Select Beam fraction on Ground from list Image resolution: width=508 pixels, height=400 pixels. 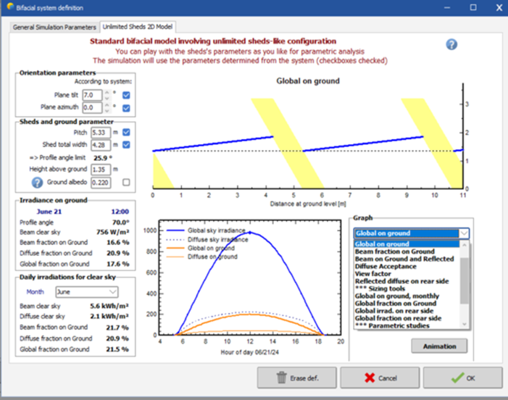(x=394, y=252)
